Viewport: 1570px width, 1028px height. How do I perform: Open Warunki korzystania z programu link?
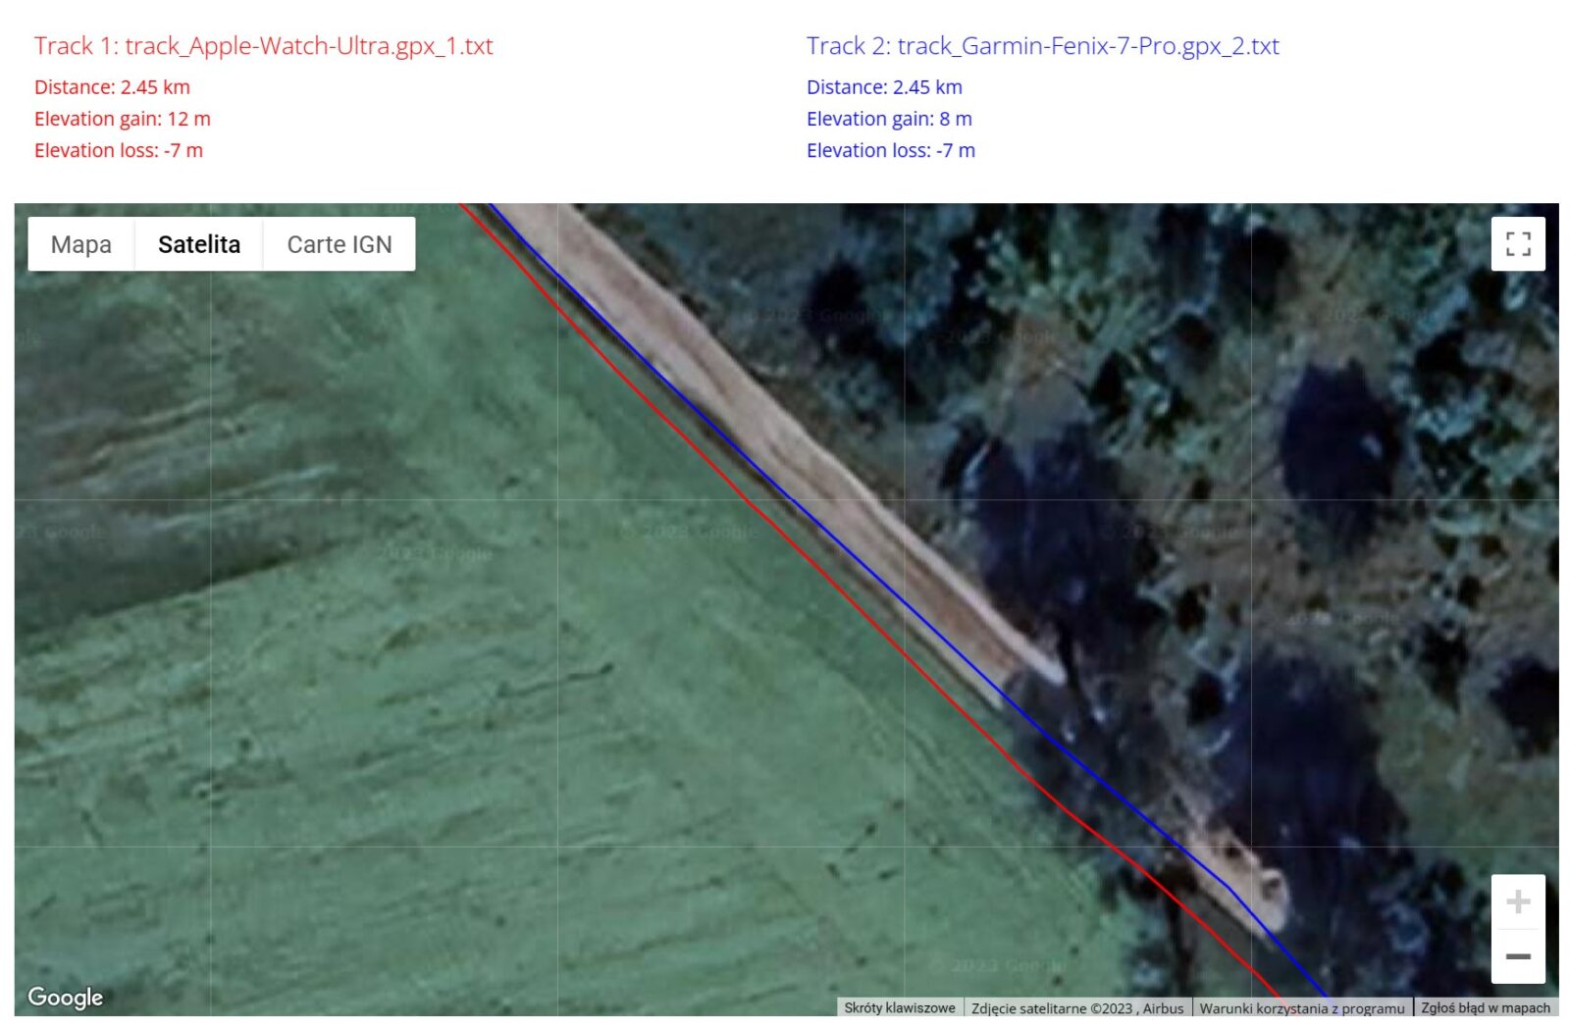(x=1301, y=1007)
